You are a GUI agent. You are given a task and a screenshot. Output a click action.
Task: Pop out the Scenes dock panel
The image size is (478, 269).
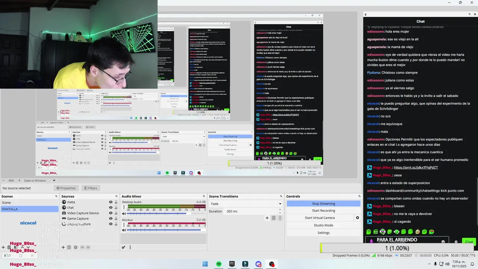(56, 196)
